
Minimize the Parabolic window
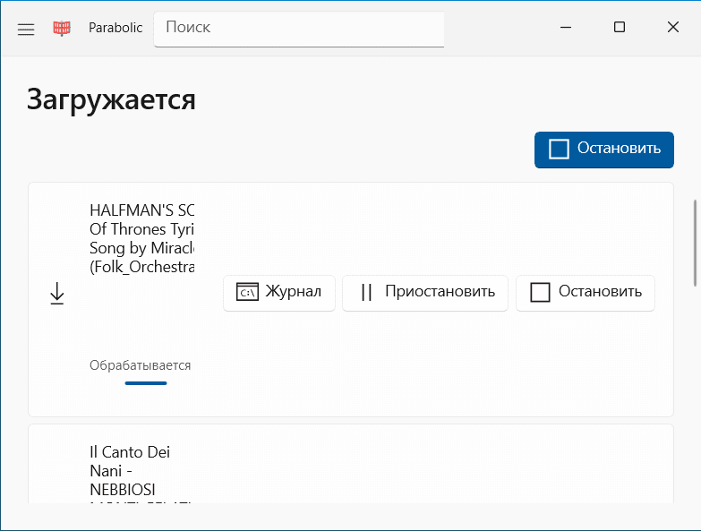[x=566, y=27]
